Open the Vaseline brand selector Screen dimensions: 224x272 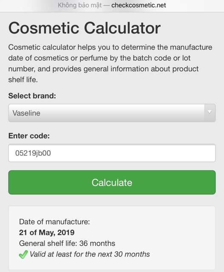click(x=112, y=113)
